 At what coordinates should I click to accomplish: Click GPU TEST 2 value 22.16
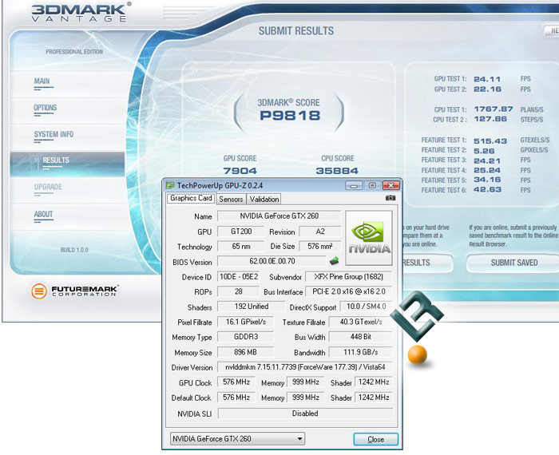[x=487, y=89]
